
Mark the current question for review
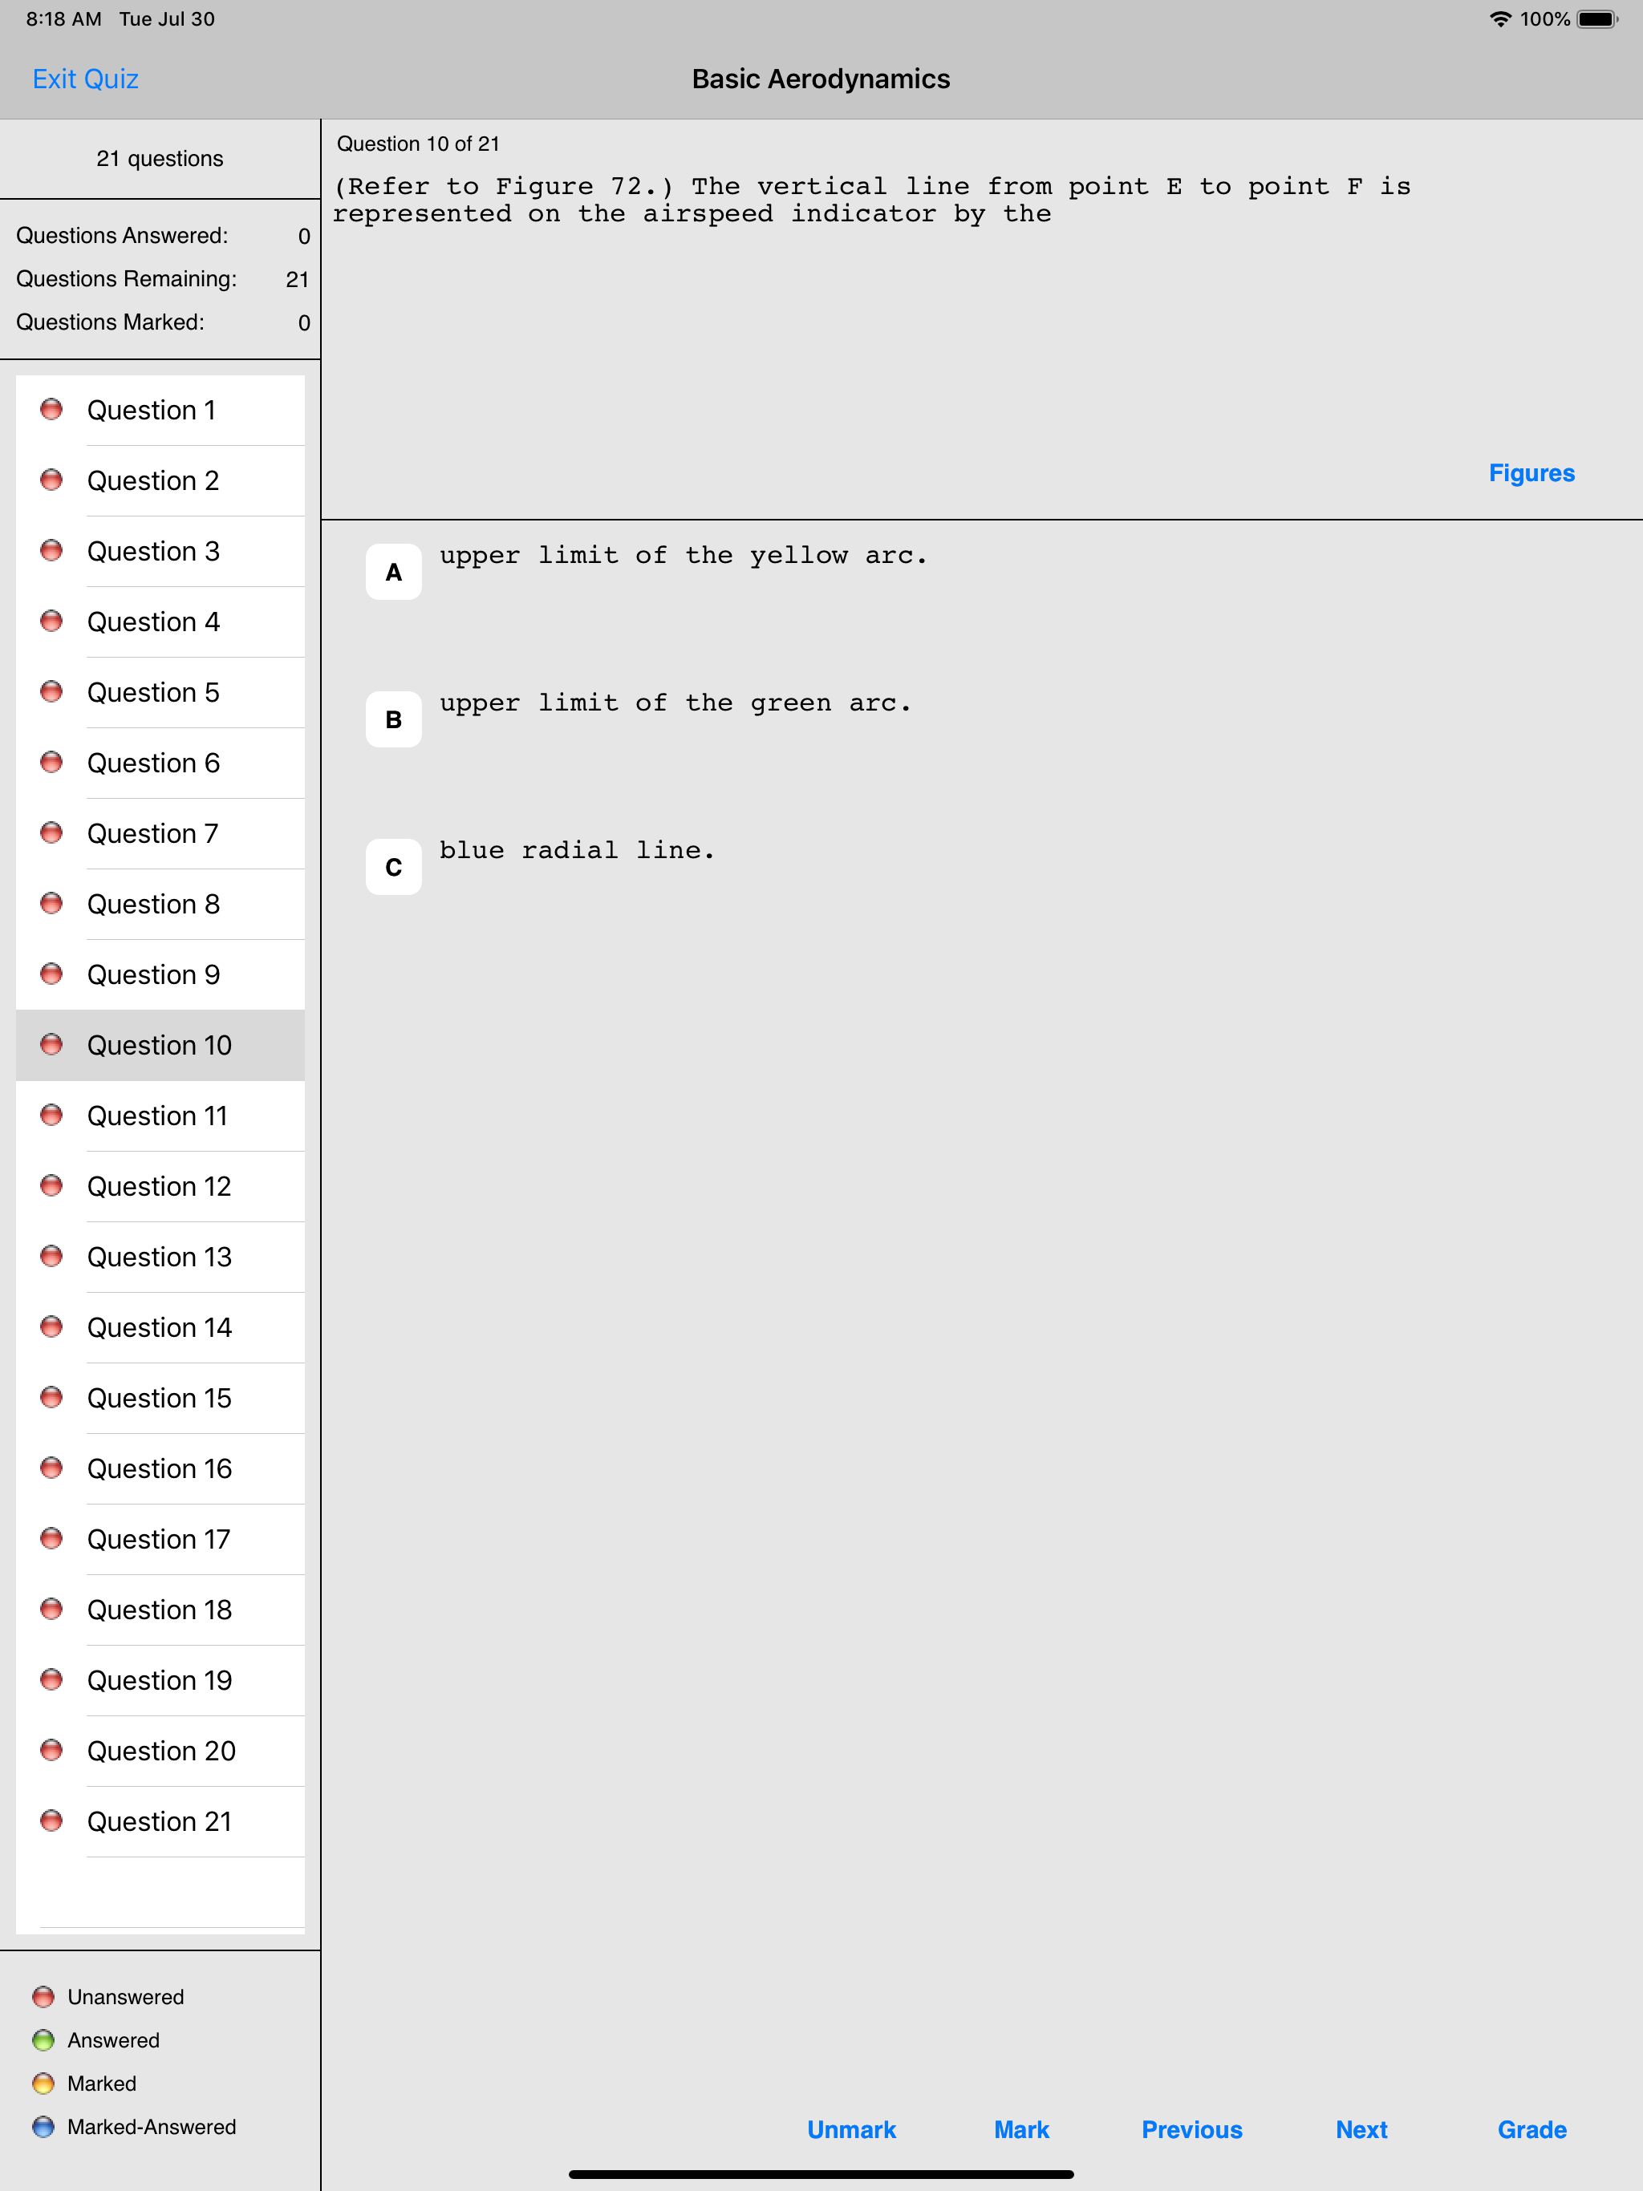(x=1020, y=2129)
